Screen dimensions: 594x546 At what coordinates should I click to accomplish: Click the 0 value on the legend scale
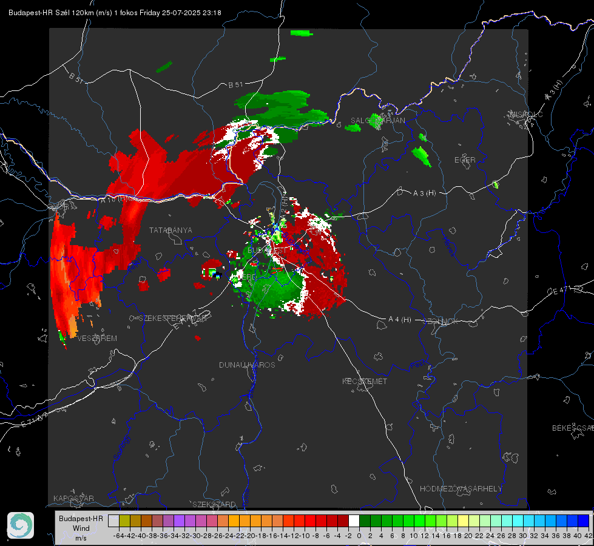coord(359,536)
